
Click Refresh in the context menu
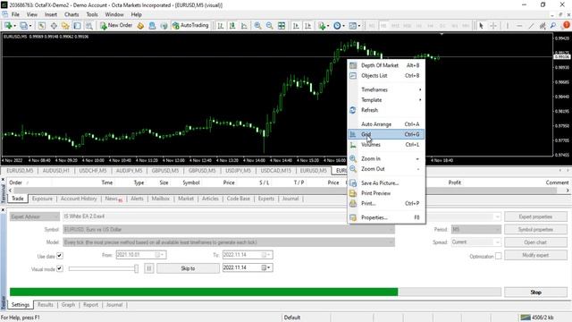coord(386,110)
